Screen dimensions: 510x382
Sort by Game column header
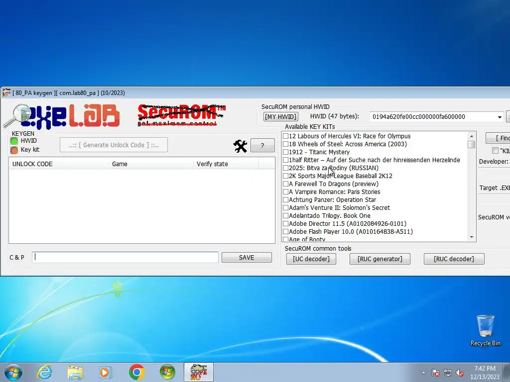pos(151,164)
